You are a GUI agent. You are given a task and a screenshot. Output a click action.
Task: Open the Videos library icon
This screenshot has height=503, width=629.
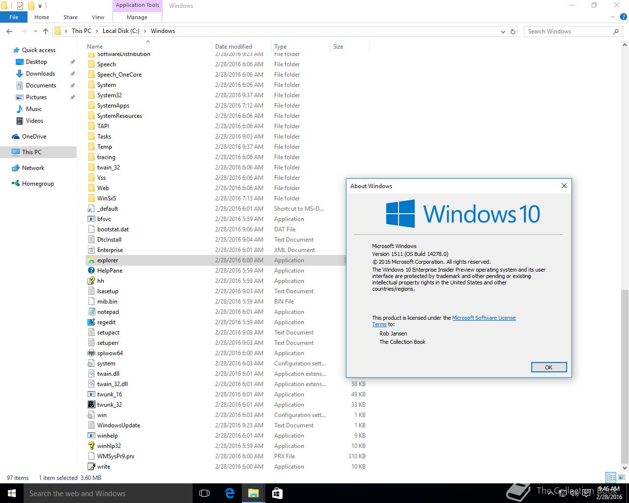coord(20,121)
